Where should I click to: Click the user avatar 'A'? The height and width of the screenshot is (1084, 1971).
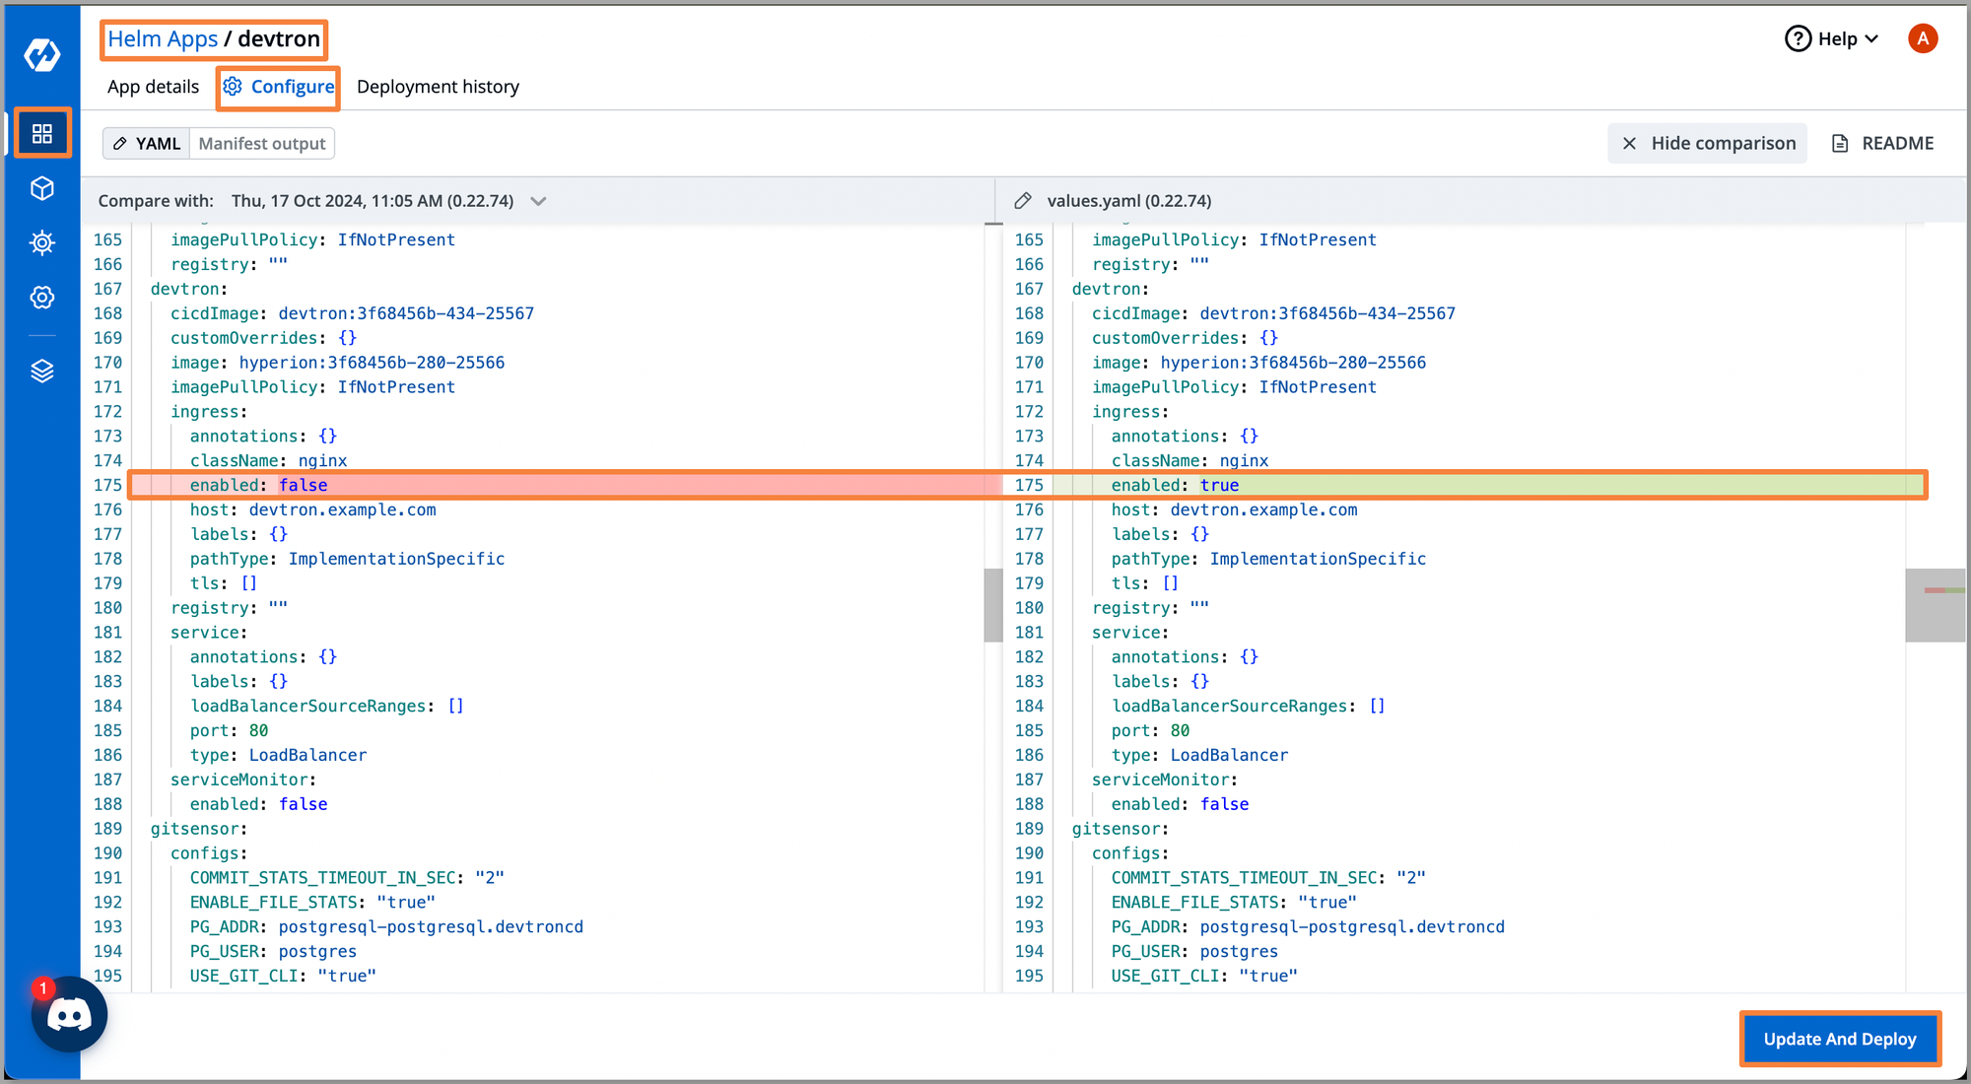pos(1922,38)
